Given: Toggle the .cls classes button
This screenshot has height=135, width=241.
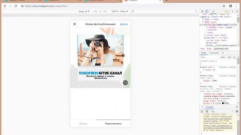Looking at the screenshot, I should [x=229, y=57].
